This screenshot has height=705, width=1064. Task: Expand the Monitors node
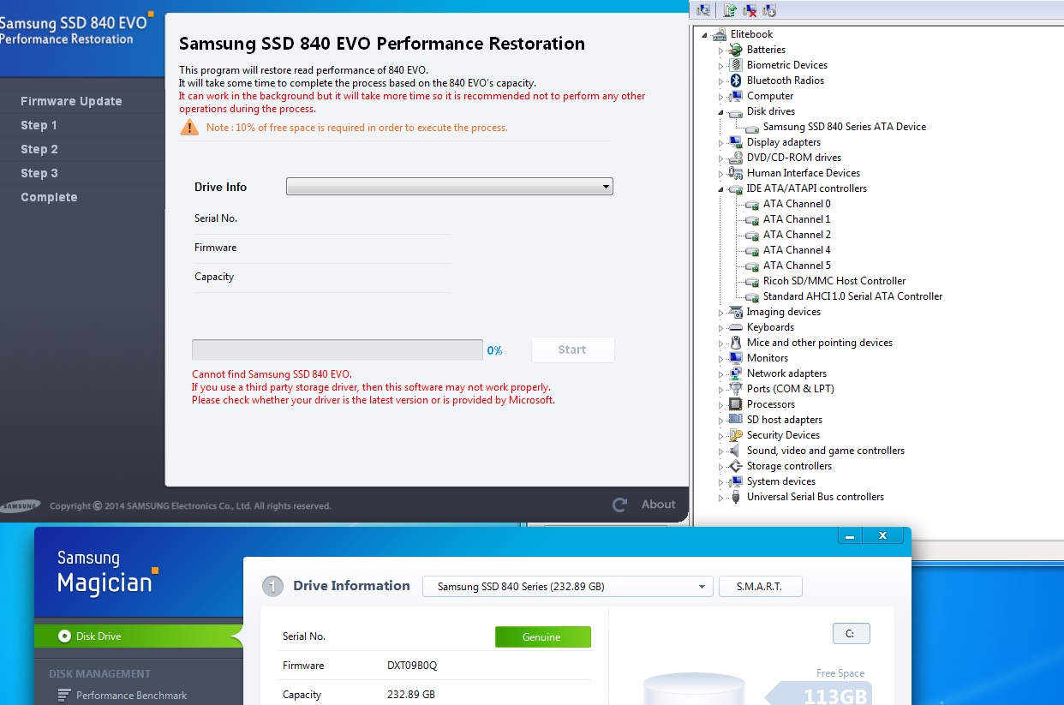point(721,359)
